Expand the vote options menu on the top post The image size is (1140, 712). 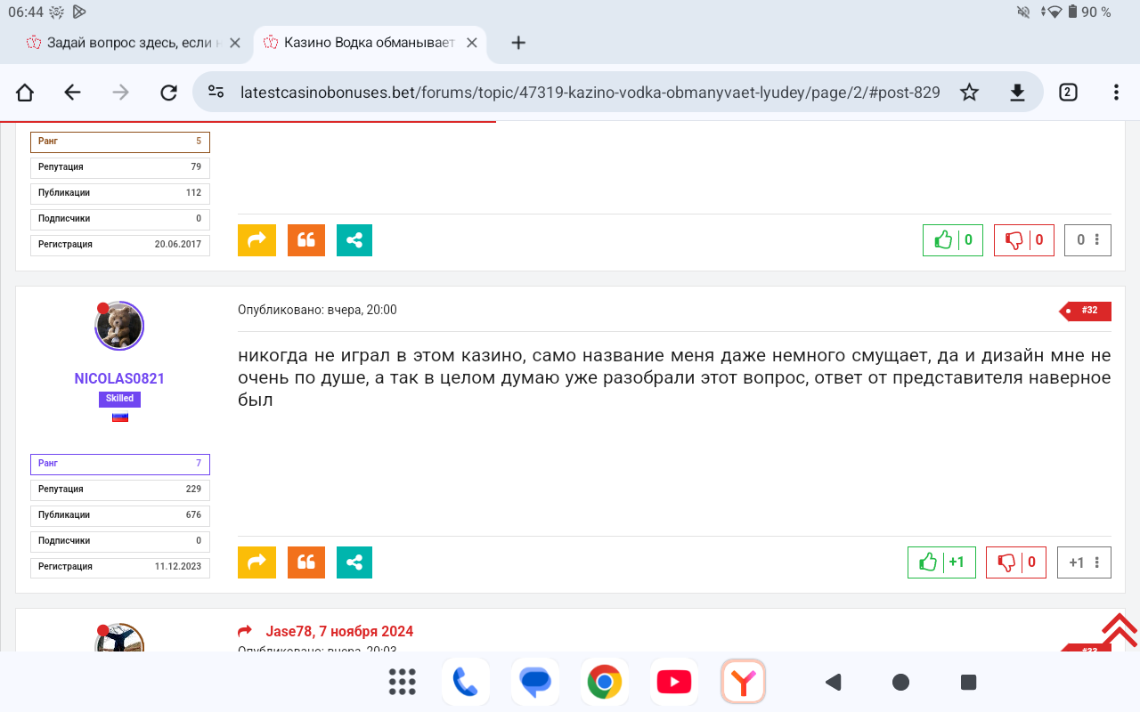tap(1096, 240)
